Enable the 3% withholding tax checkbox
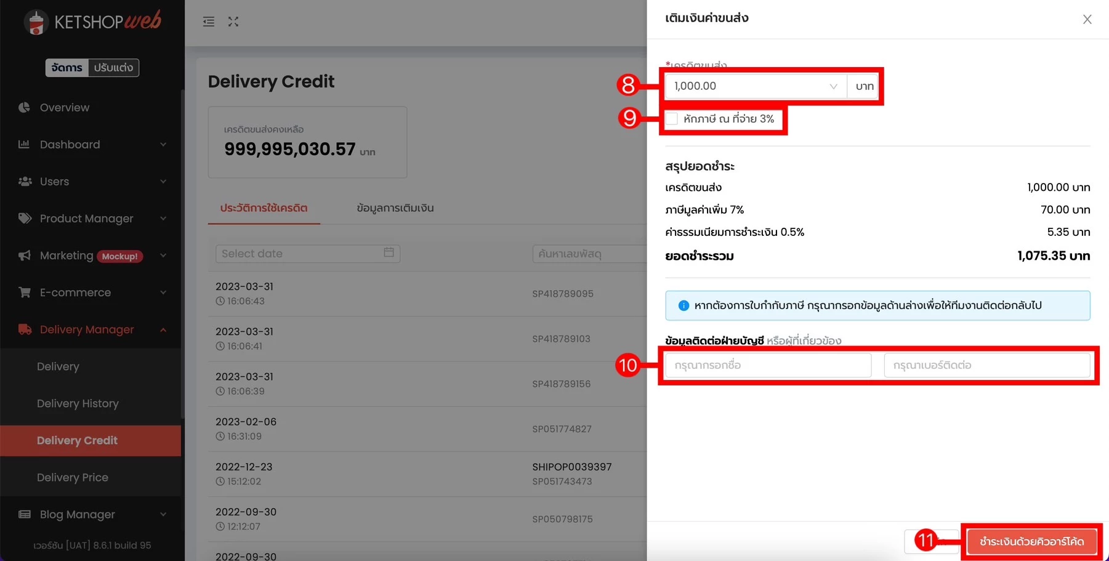Image resolution: width=1109 pixels, height=561 pixels. tap(672, 119)
